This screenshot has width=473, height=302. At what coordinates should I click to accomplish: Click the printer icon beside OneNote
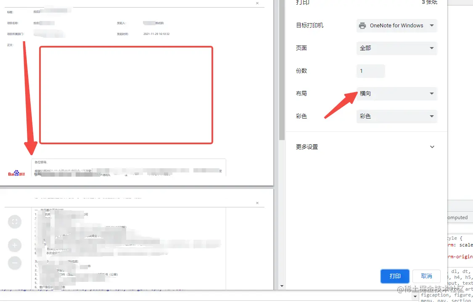362,26
